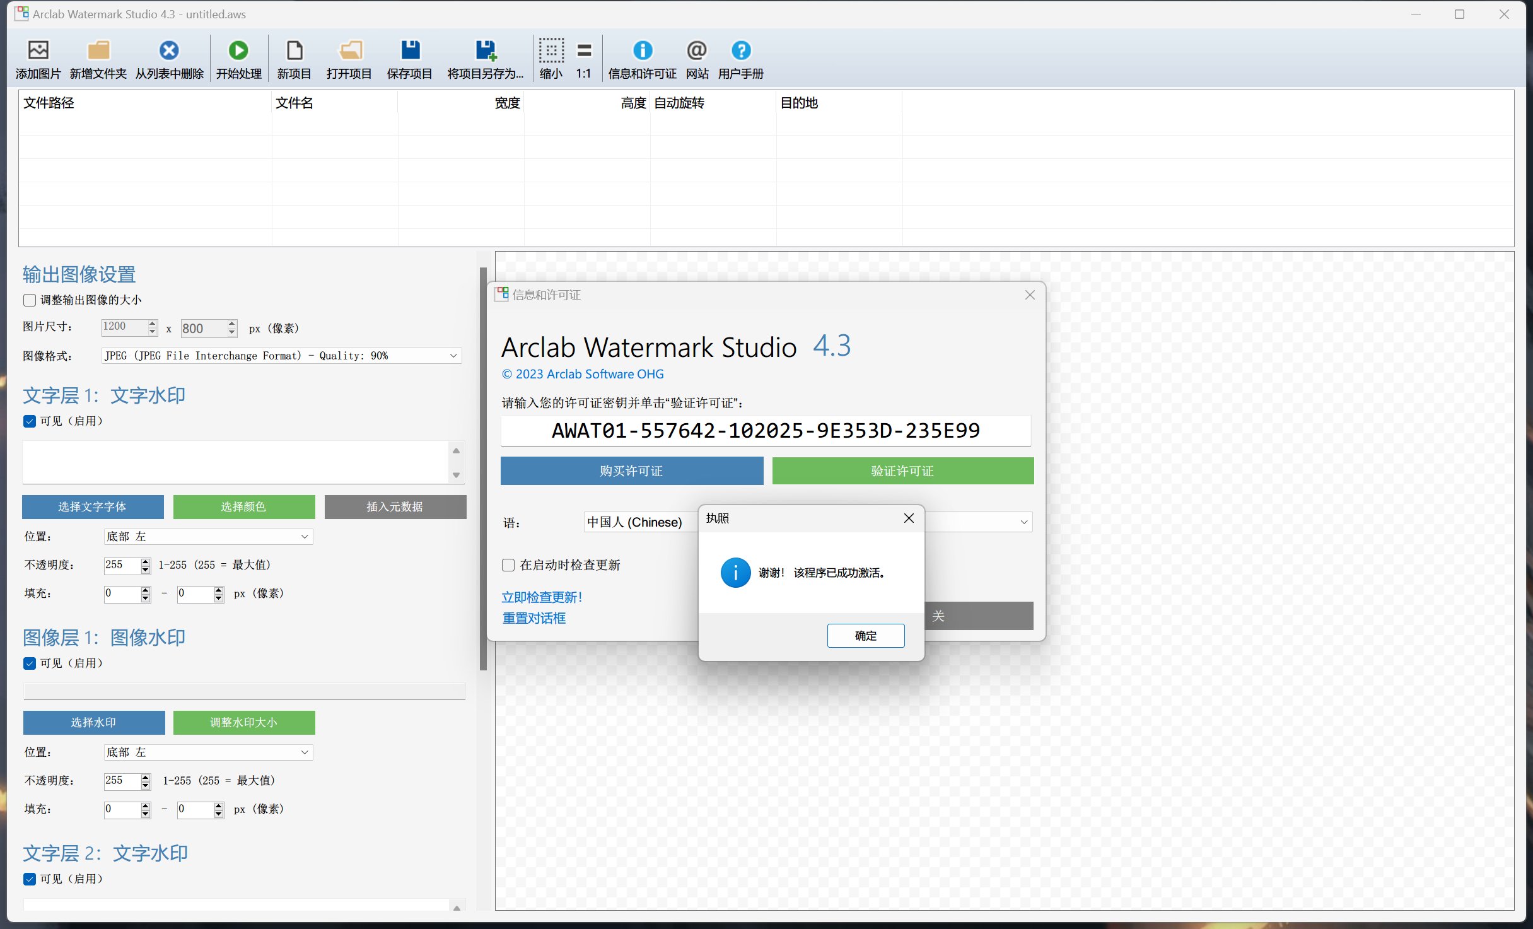
Task: Click 确定 in the activation message
Action: click(x=866, y=635)
